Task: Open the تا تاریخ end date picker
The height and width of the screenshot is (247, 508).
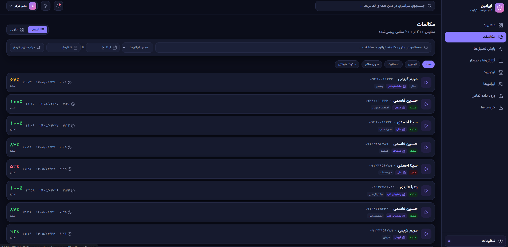Action: point(63,48)
